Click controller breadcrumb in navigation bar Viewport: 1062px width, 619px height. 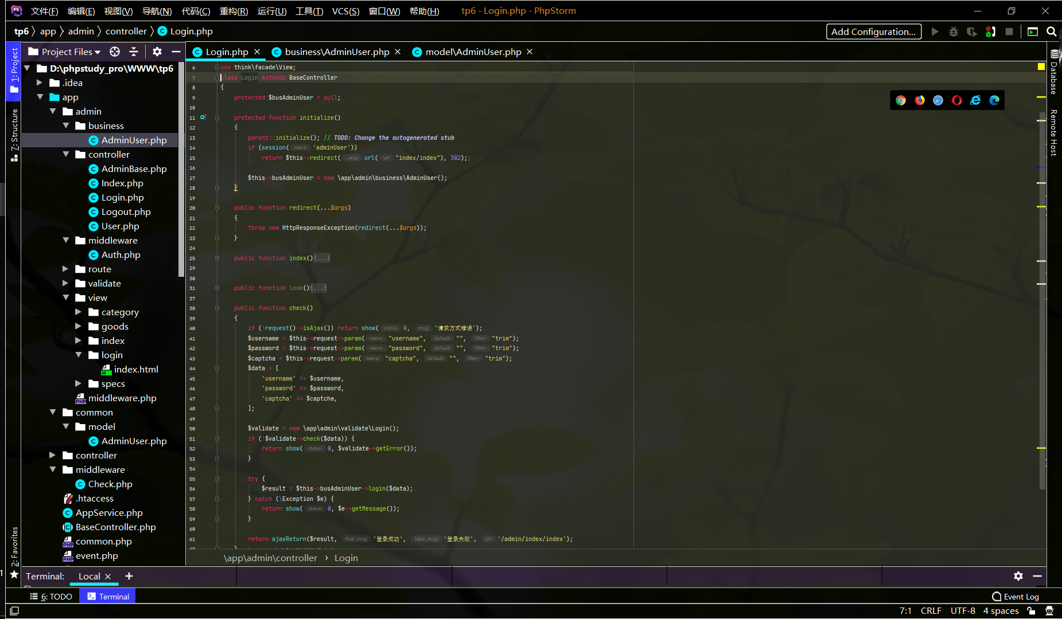point(126,32)
